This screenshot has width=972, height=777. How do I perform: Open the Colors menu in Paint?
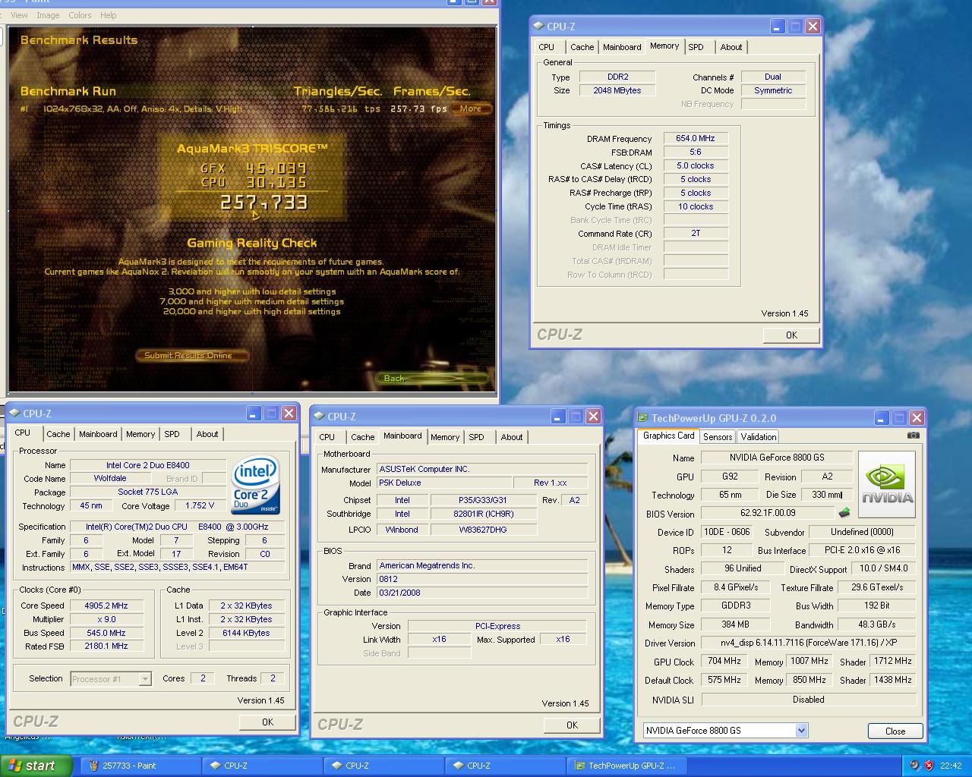pyautogui.click(x=80, y=15)
